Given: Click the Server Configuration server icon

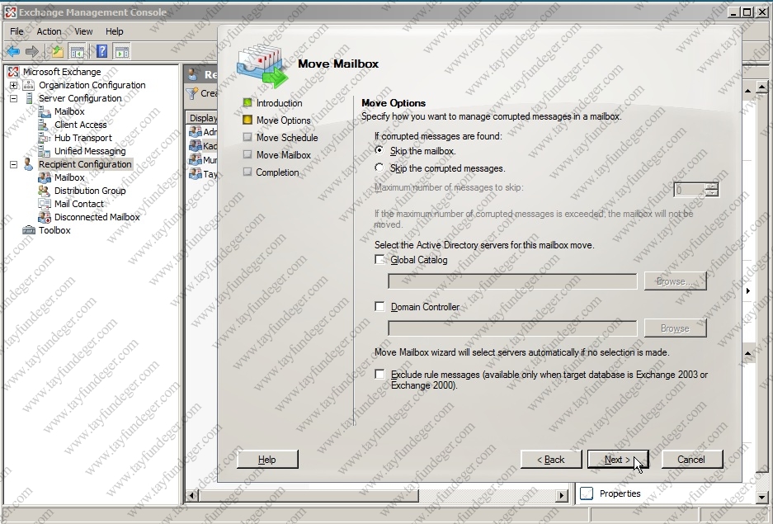Looking at the screenshot, I should pos(29,98).
